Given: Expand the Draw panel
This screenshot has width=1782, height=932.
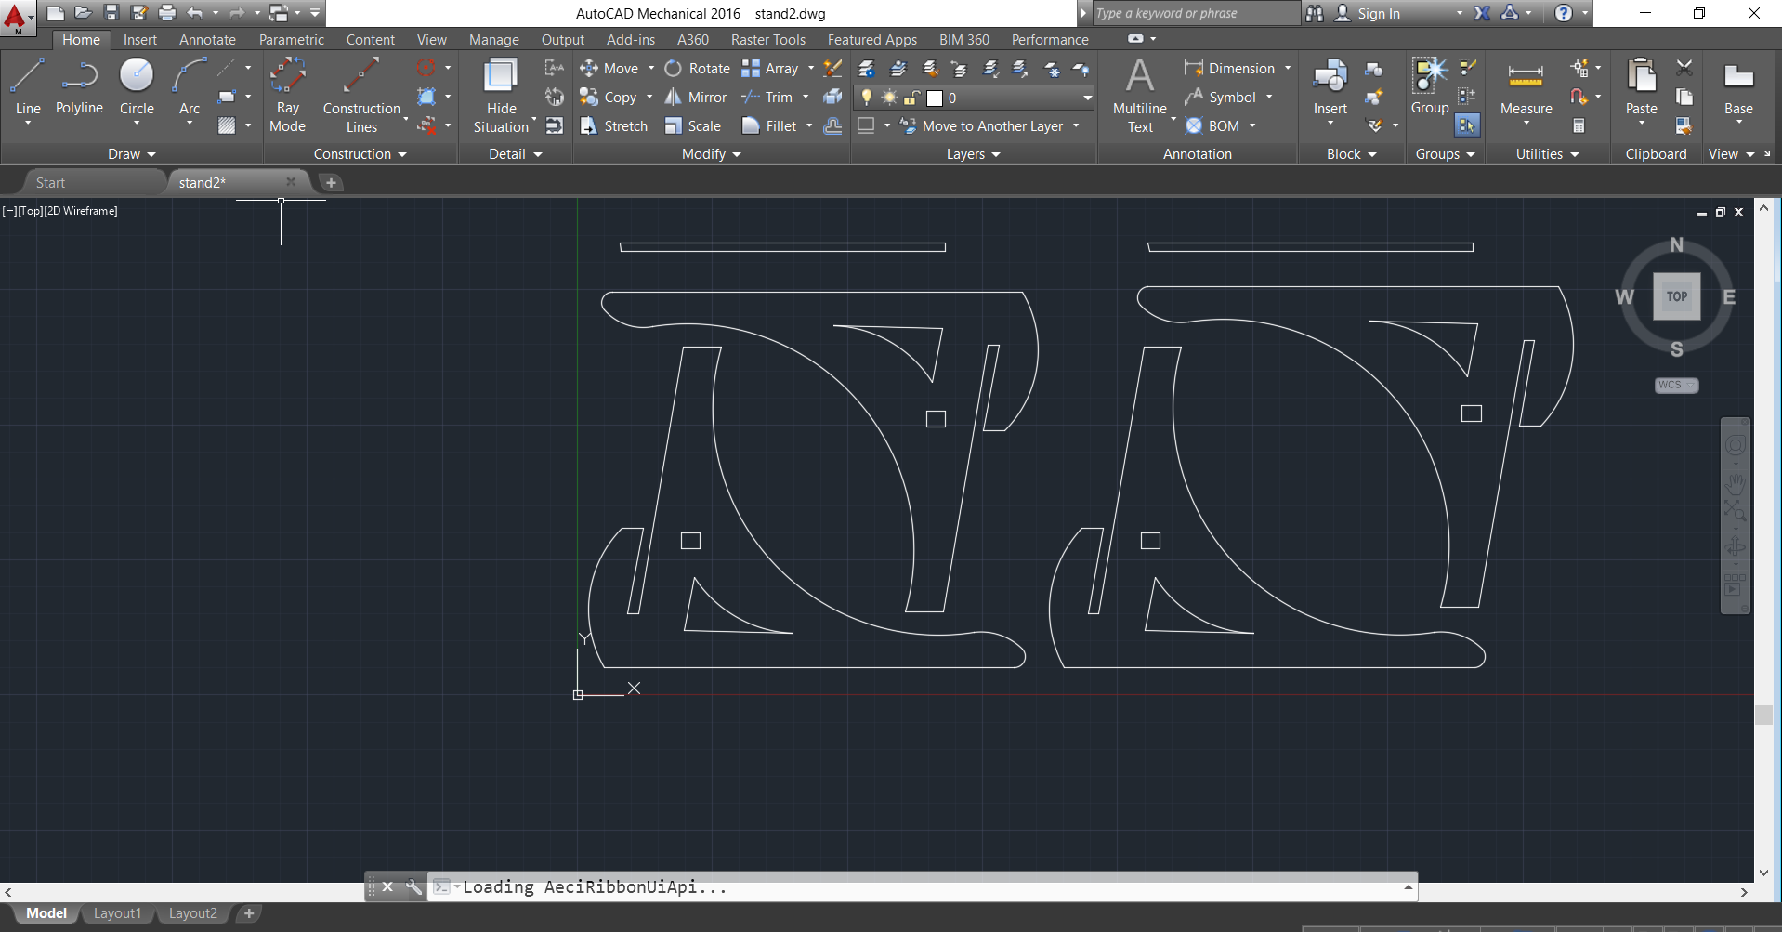Looking at the screenshot, I should coord(131,154).
